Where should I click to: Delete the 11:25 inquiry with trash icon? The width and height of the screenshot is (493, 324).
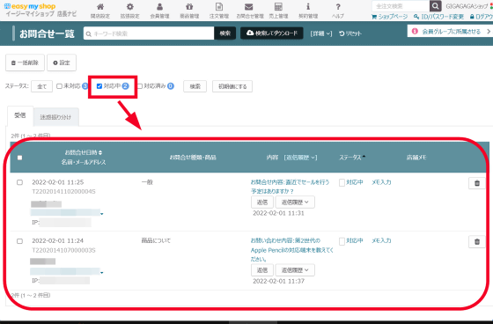point(477,183)
